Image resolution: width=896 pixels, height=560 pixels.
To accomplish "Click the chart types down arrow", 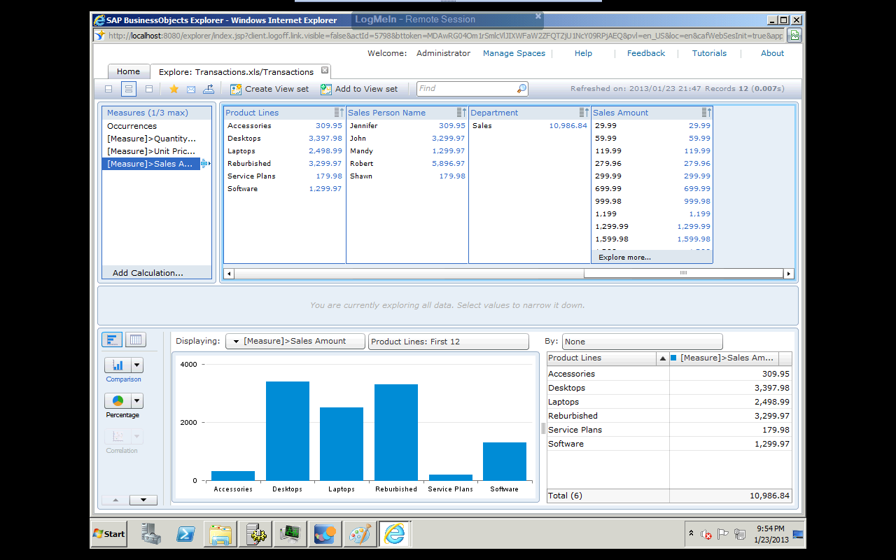I will pyautogui.click(x=143, y=500).
